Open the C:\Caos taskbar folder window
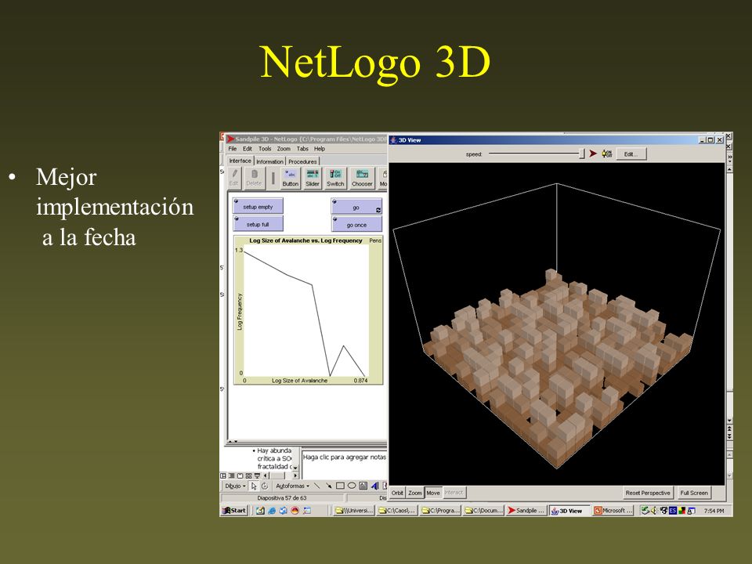The height and width of the screenshot is (564, 752). (396, 511)
